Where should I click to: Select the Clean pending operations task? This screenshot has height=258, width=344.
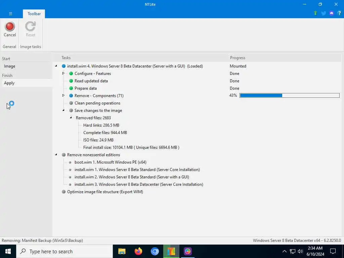click(x=97, y=103)
